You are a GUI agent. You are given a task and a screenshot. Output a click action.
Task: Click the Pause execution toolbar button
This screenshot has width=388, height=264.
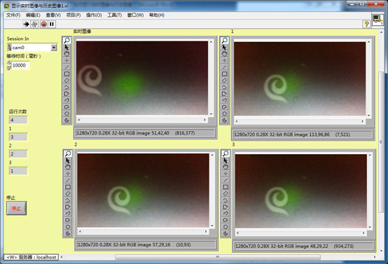[x=52, y=24]
